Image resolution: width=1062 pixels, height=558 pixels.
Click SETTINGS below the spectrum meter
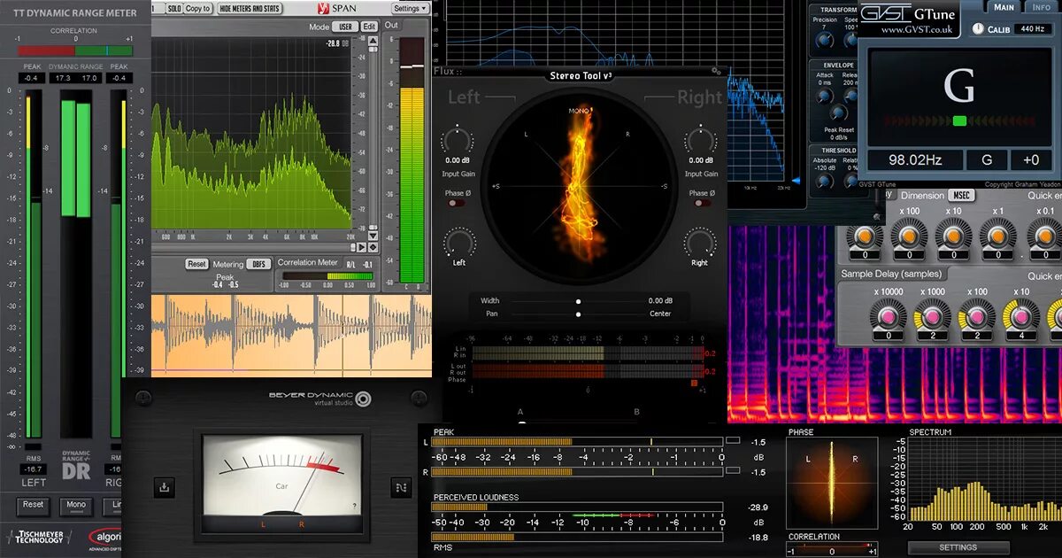coord(958,547)
